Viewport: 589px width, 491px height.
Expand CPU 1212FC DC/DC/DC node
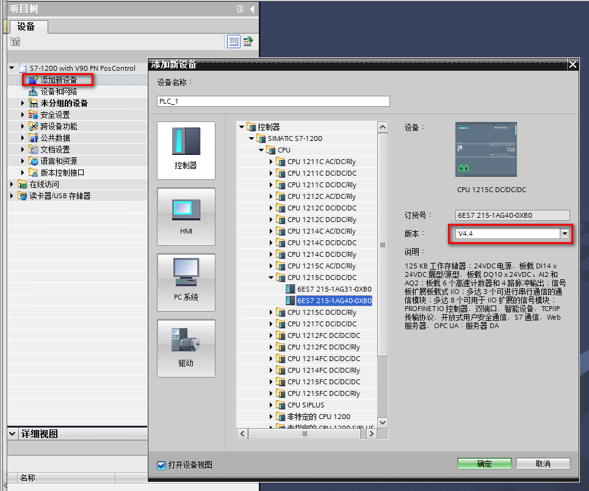coord(271,335)
